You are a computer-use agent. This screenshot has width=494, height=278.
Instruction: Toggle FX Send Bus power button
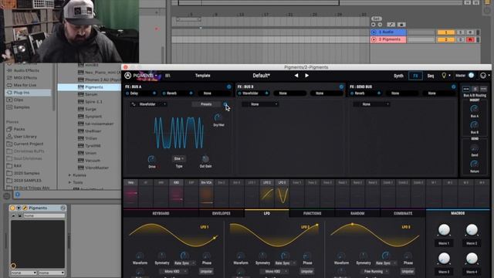tap(453, 86)
